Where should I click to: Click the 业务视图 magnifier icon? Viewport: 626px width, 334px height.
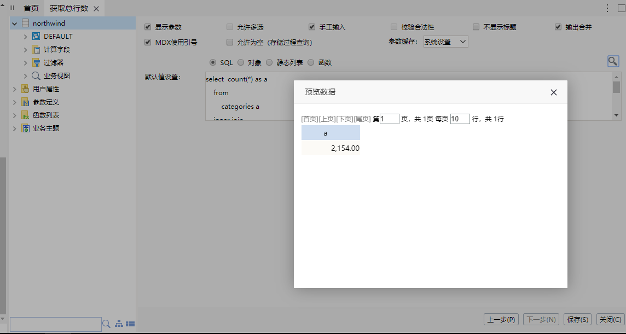pyautogui.click(x=36, y=76)
